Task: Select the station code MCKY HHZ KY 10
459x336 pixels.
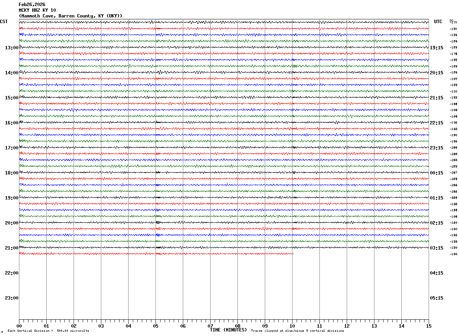Action: pos(37,10)
